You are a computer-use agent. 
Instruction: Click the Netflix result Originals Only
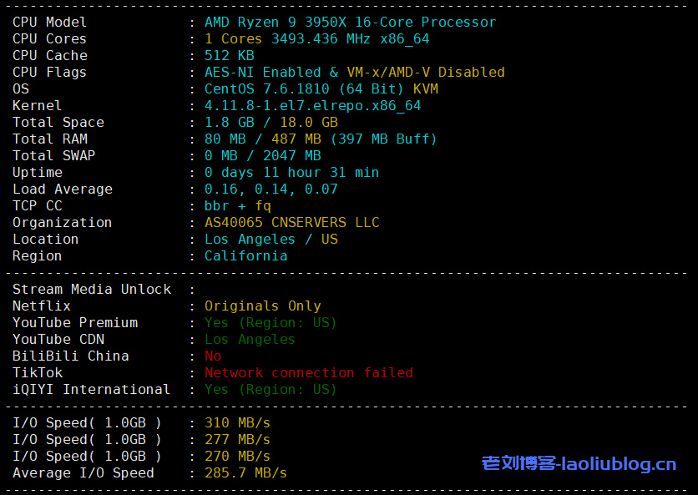[262, 306]
